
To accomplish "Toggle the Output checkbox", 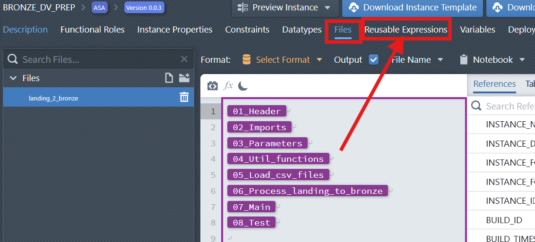I will (373, 60).
